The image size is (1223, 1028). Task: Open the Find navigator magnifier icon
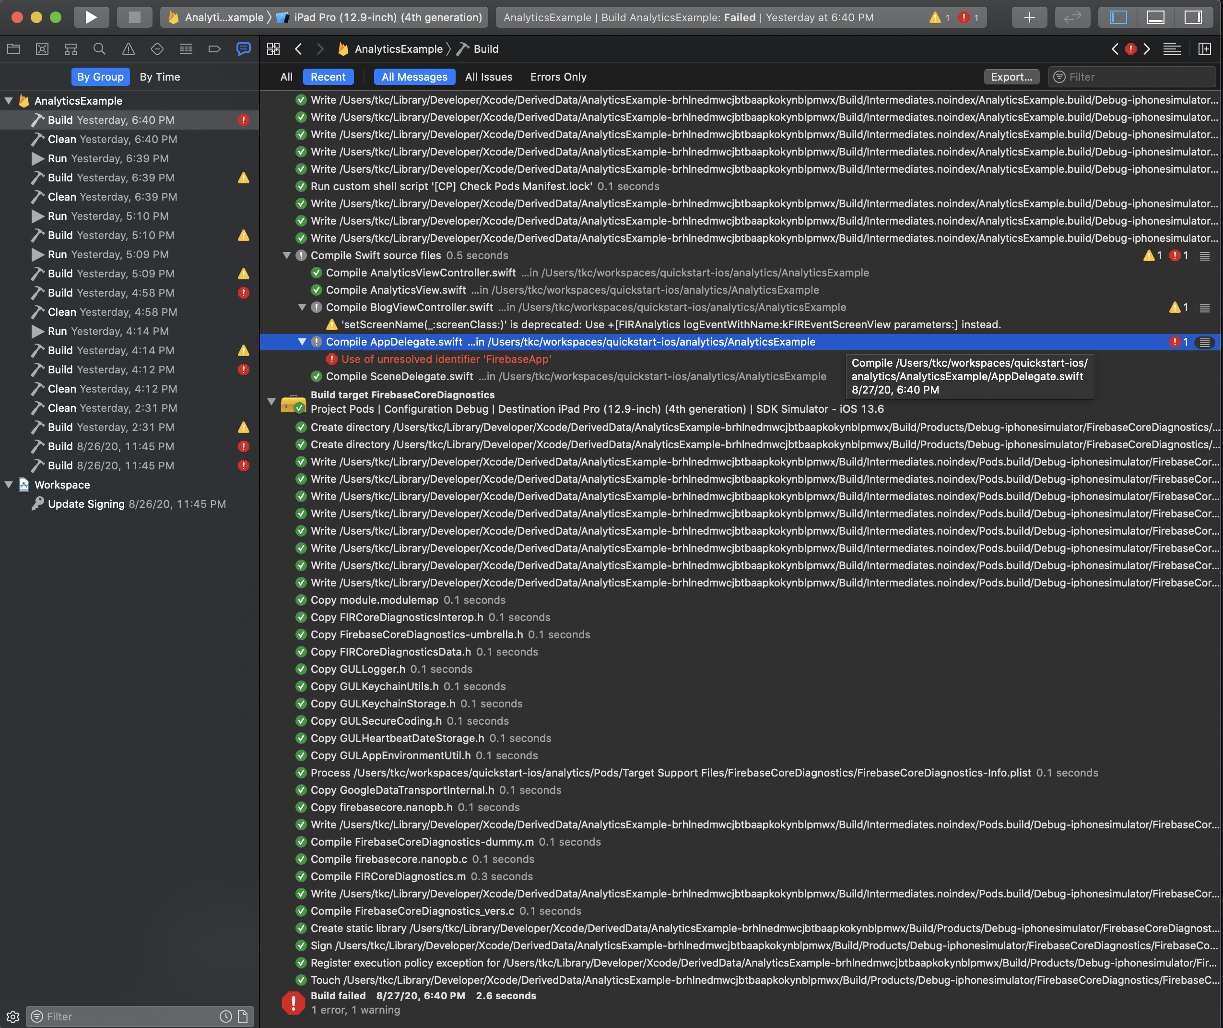tap(100, 49)
